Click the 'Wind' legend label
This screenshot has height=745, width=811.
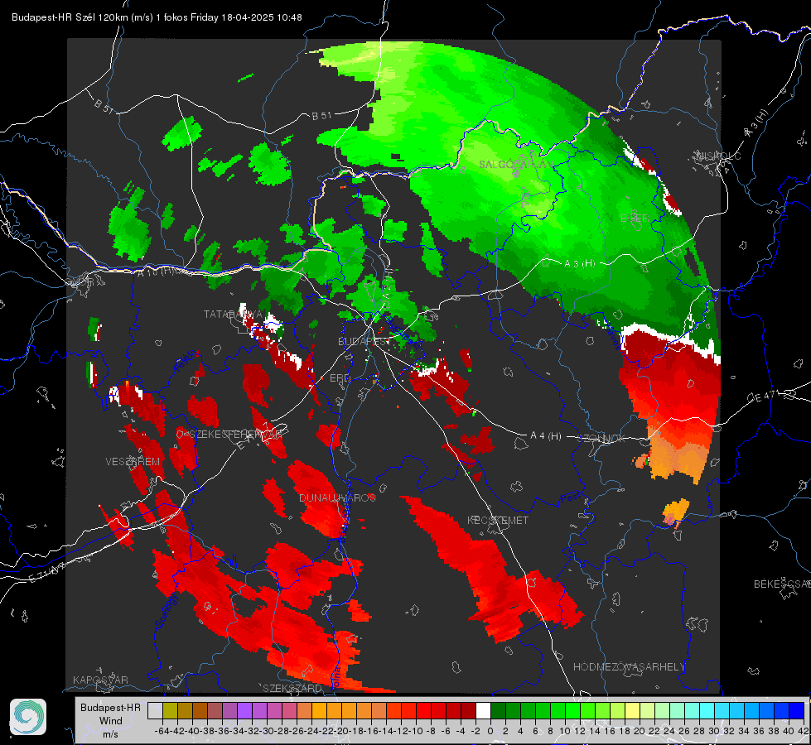[x=111, y=721]
